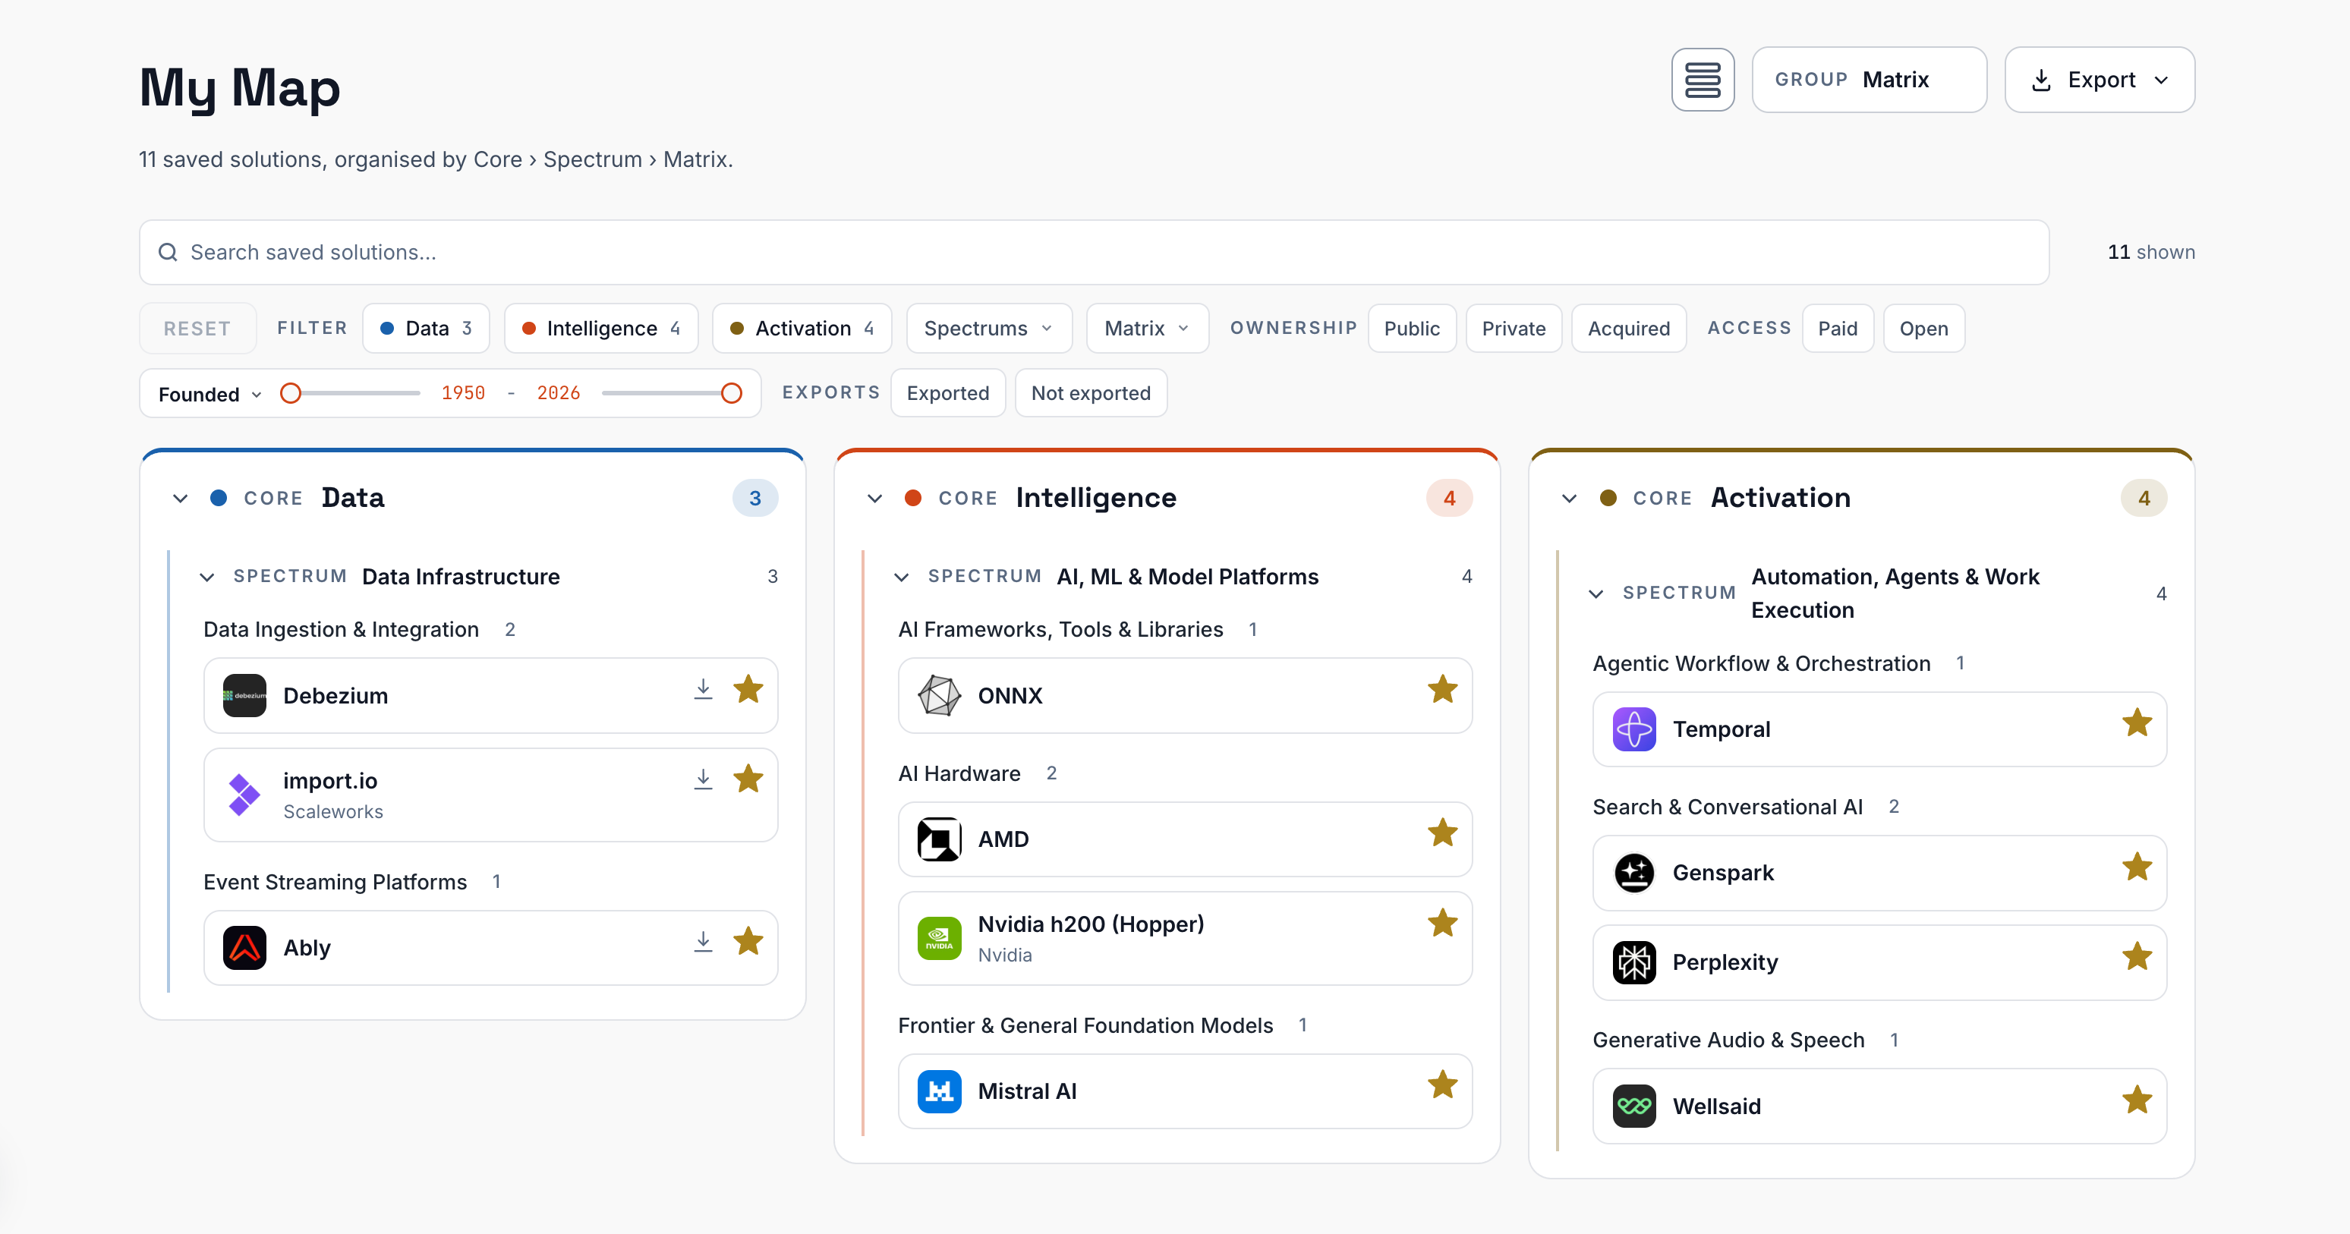Toggle the Intelligence core filter chip
The image size is (2350, 1234).
coord(601,329)
